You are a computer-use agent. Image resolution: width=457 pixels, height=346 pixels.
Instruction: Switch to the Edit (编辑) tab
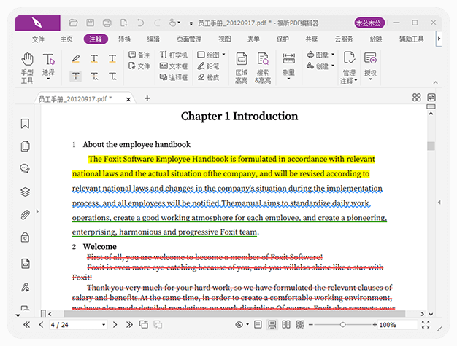tap(153, 39)
